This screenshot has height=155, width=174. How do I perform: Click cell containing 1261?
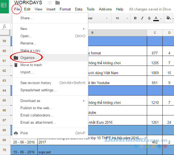click(155, 120)
